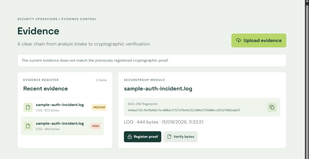Click the 'LOG · 444 bytes' list text
Screen dimensions: 309x159
(x=48, y=129)
